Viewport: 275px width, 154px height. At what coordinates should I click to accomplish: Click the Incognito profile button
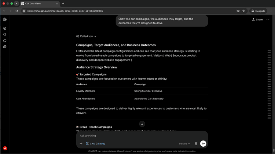(258, 11)
